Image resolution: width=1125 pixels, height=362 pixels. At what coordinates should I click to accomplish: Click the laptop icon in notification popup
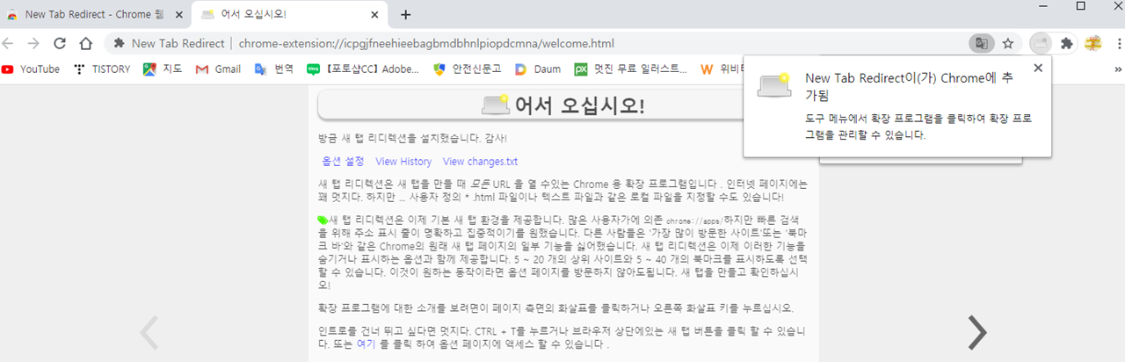(773, 84)
